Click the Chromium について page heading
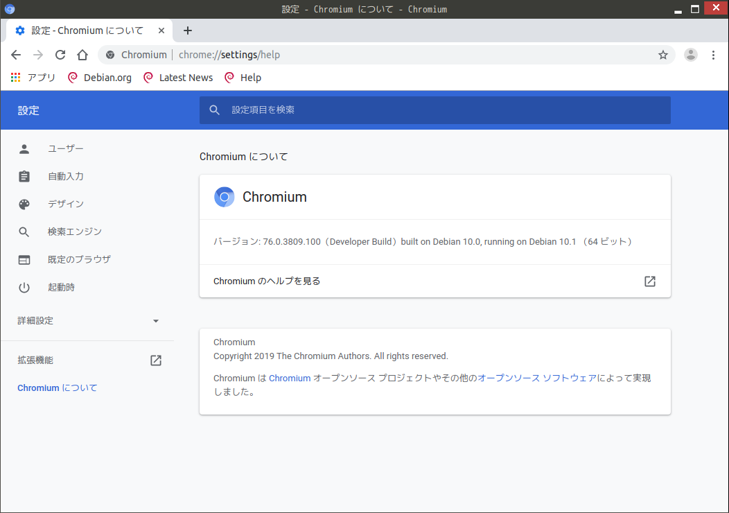This screenshot has width=729, height=513. [244, 157]
